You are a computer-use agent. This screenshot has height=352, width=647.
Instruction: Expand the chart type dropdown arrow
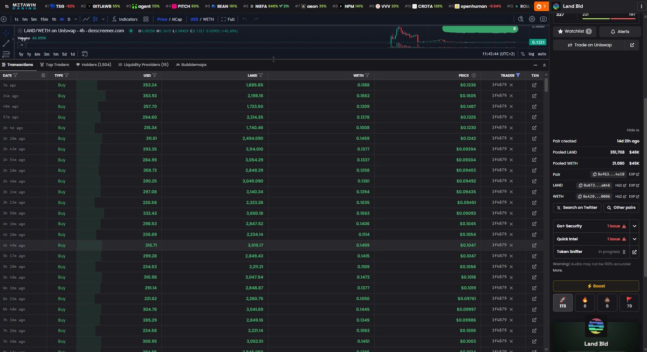coord(103,19)
